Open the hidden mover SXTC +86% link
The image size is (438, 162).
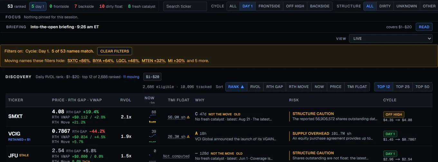coord(79,61)
